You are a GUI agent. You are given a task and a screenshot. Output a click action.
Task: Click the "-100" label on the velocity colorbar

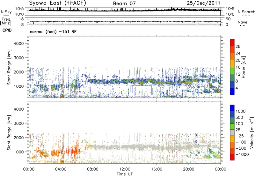(x=241, y=142)
